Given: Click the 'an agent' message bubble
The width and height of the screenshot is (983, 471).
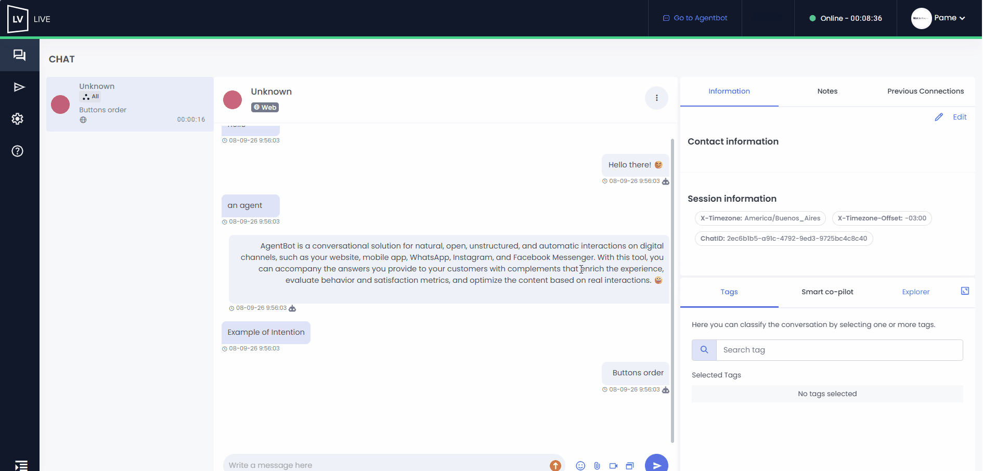Looking at the screenshot, I should [x=251, y=206].
